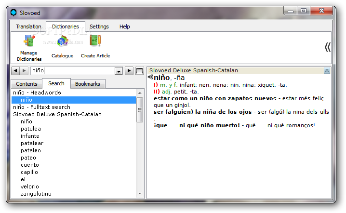Viewport: 346px width, 213px height.
Task: Click the search input field containing niño
Action: pyautogui.click(x=73, y=71)
